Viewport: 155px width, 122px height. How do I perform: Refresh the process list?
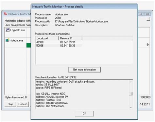point(23,104)
